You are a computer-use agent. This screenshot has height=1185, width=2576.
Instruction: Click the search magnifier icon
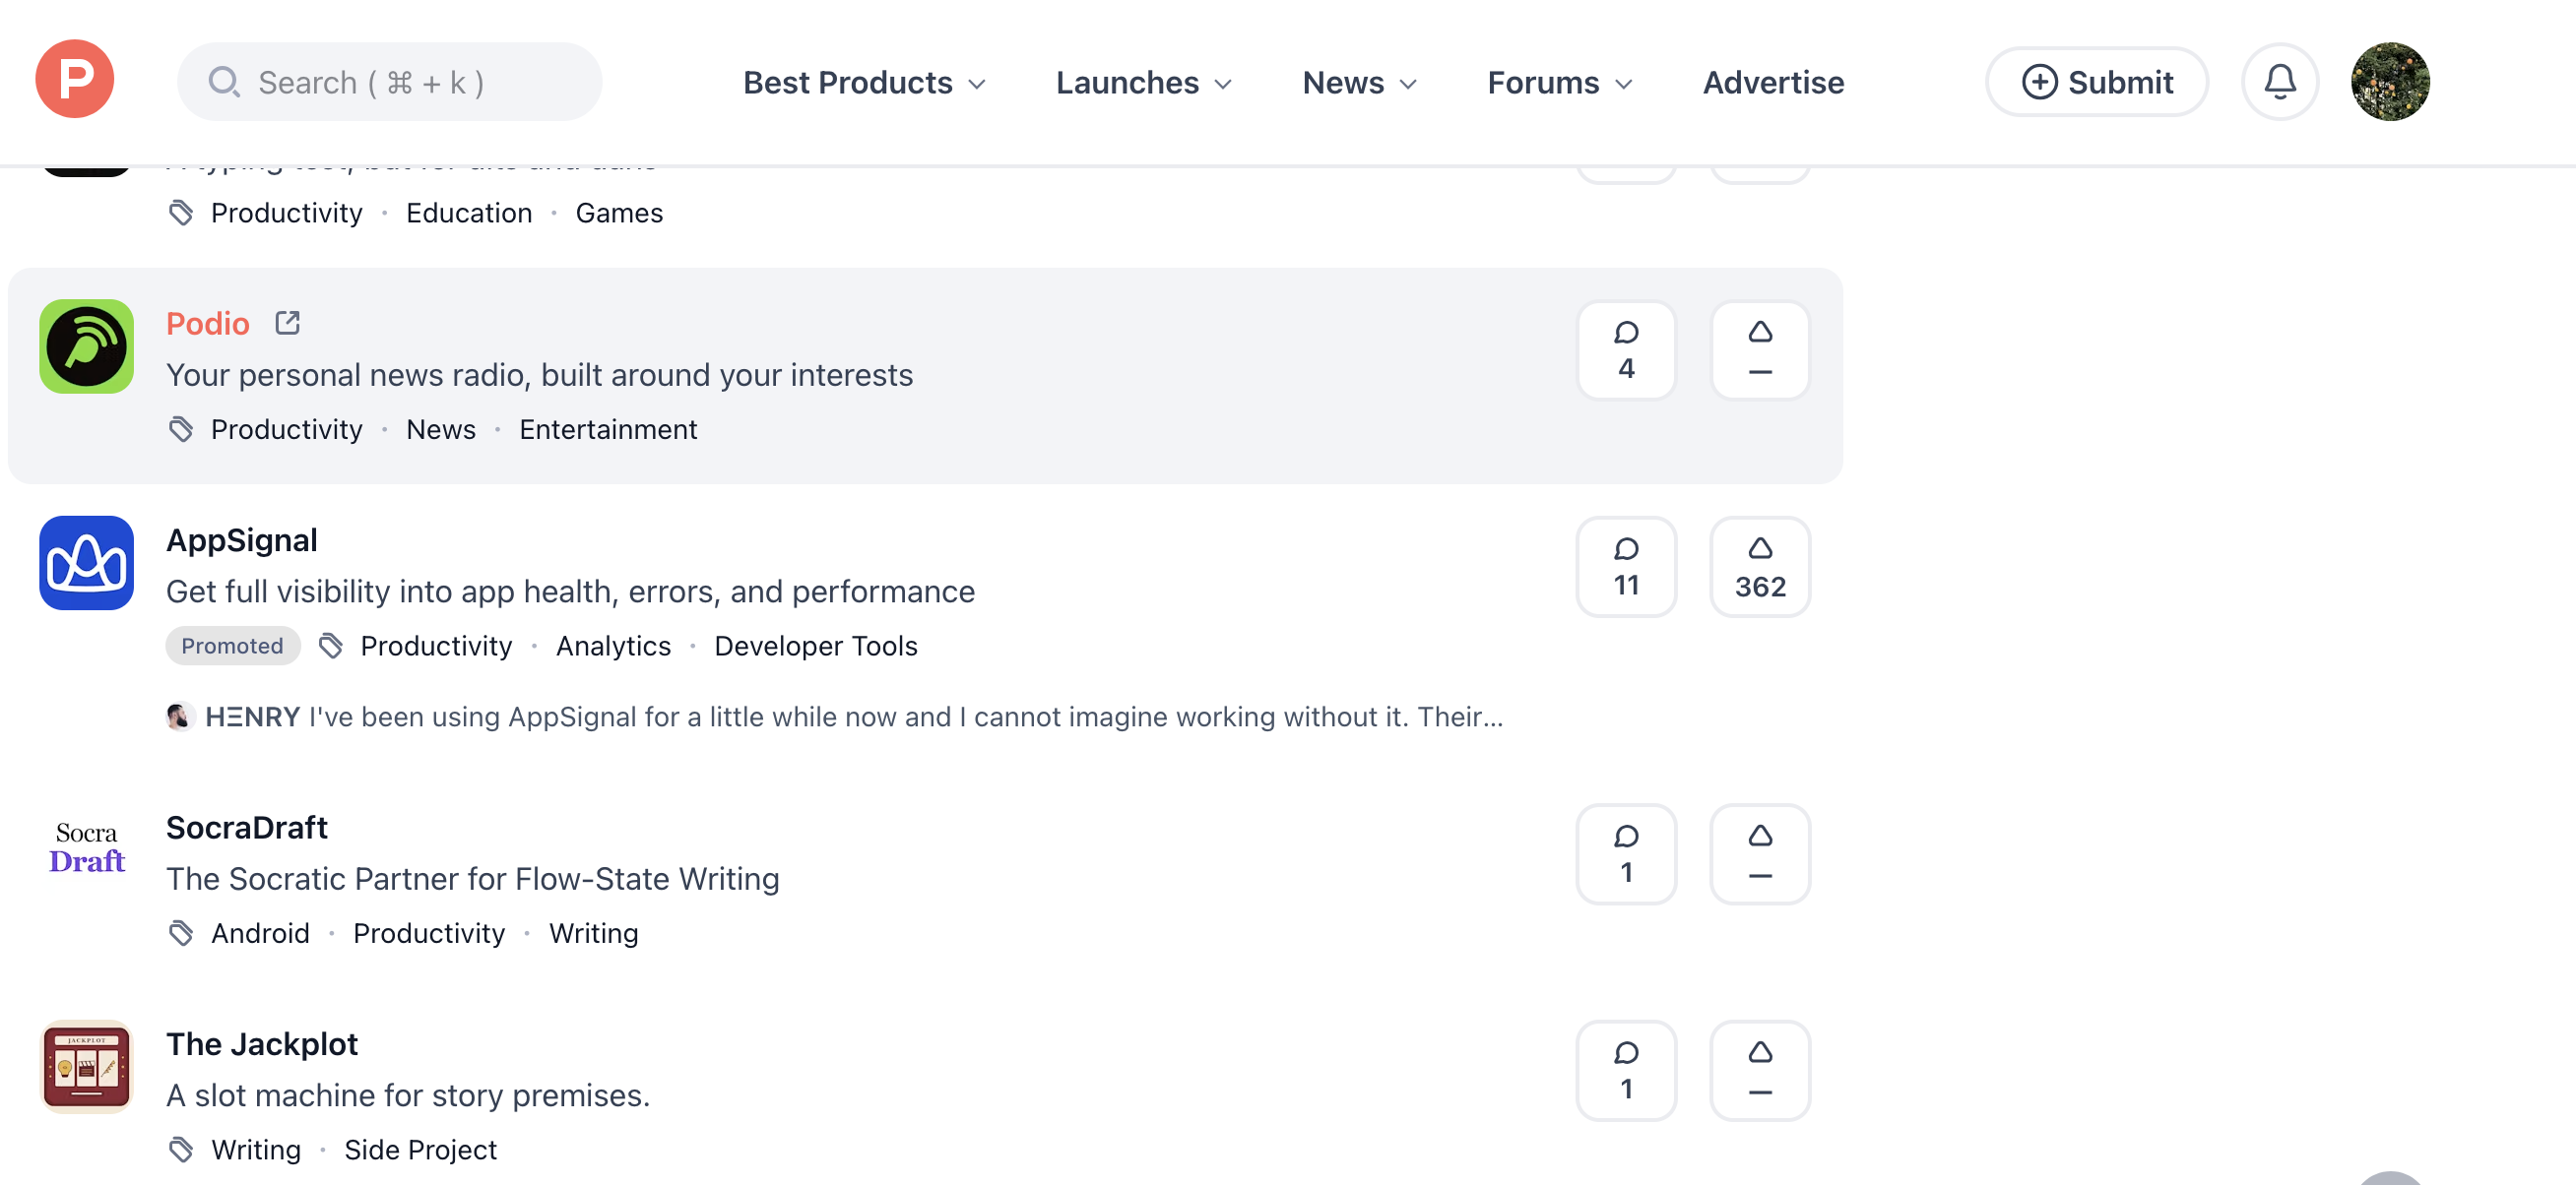(223, 82)
